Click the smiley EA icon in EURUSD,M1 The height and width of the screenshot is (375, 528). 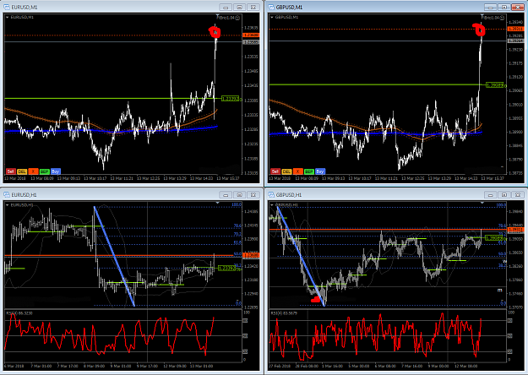(x=237, y=18)
